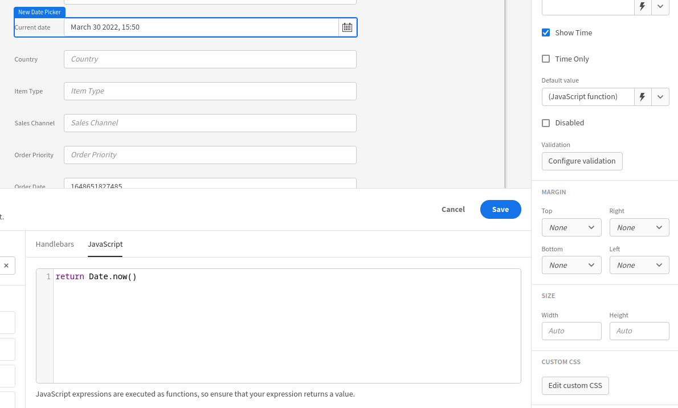
Task: Click Cancel in the binding drawer
Action: click(453, 209)
